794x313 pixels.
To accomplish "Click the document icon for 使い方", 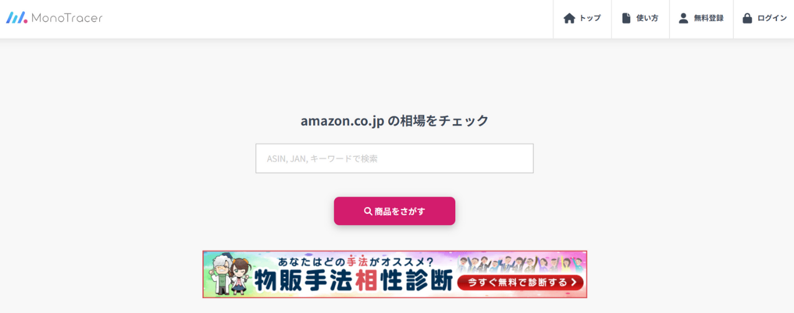I will (x=626, y=19).
